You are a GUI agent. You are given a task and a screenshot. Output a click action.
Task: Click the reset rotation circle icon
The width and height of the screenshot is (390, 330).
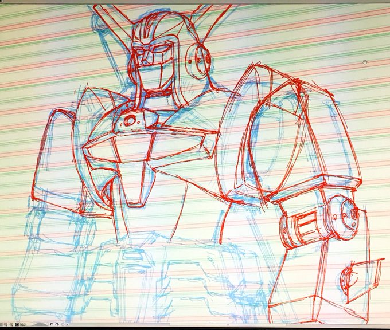63,324
